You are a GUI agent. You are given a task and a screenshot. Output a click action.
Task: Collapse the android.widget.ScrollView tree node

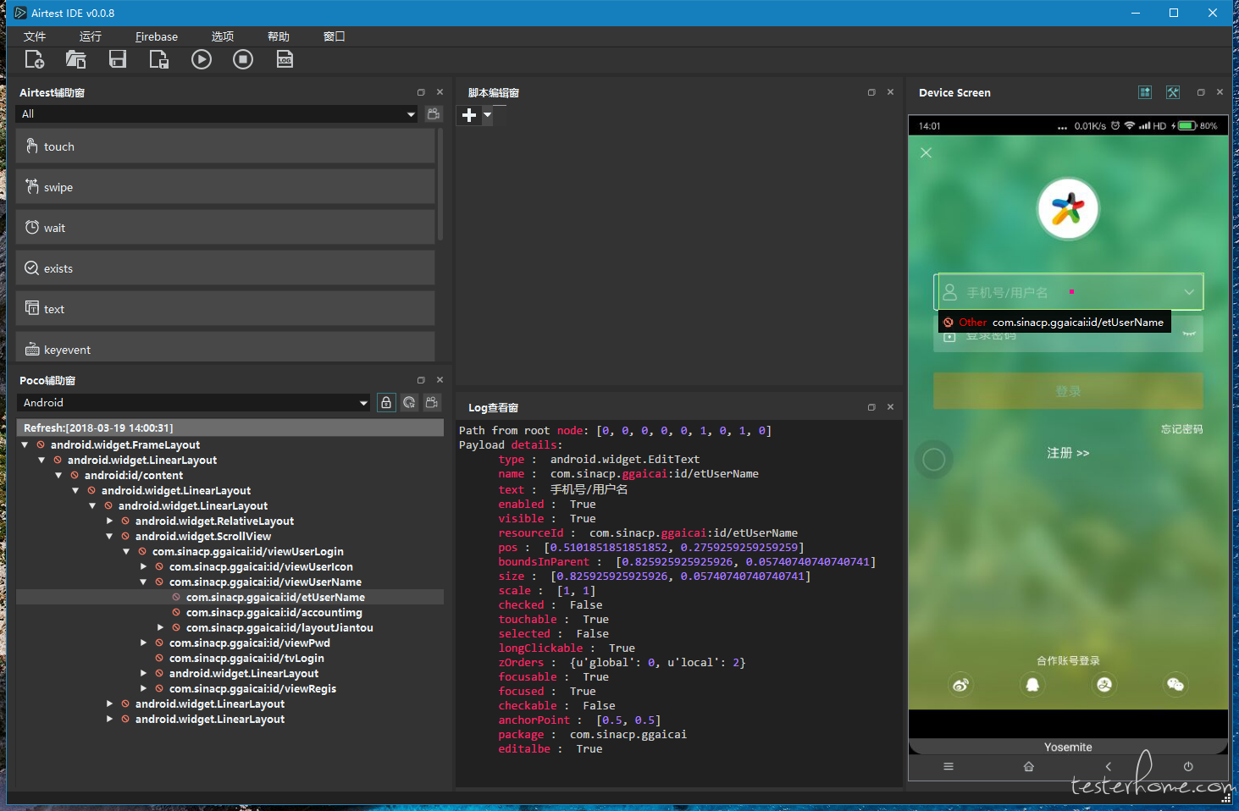tap(109, 537)
